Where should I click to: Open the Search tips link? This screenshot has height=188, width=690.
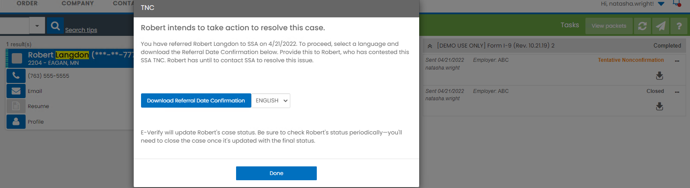click(81, 30)
